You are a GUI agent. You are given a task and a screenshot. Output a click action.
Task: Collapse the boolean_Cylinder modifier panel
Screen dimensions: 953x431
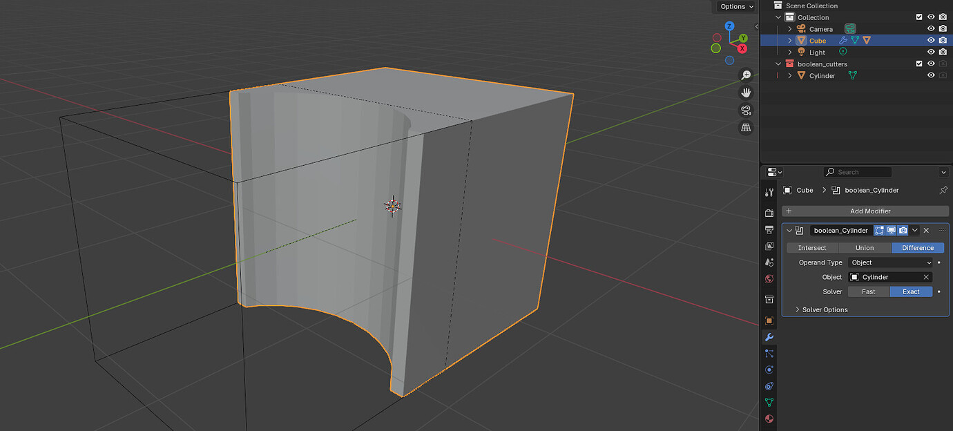pos(789,231)
